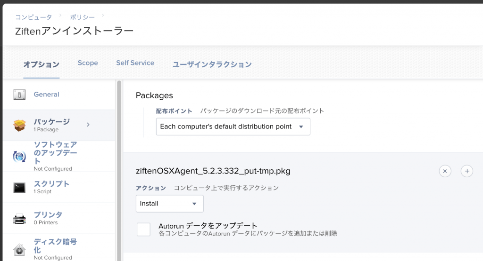Click the sidebar vertical scrollbar
The height and width of the screenshot is (261, 483).
click(x=119, y=171)
